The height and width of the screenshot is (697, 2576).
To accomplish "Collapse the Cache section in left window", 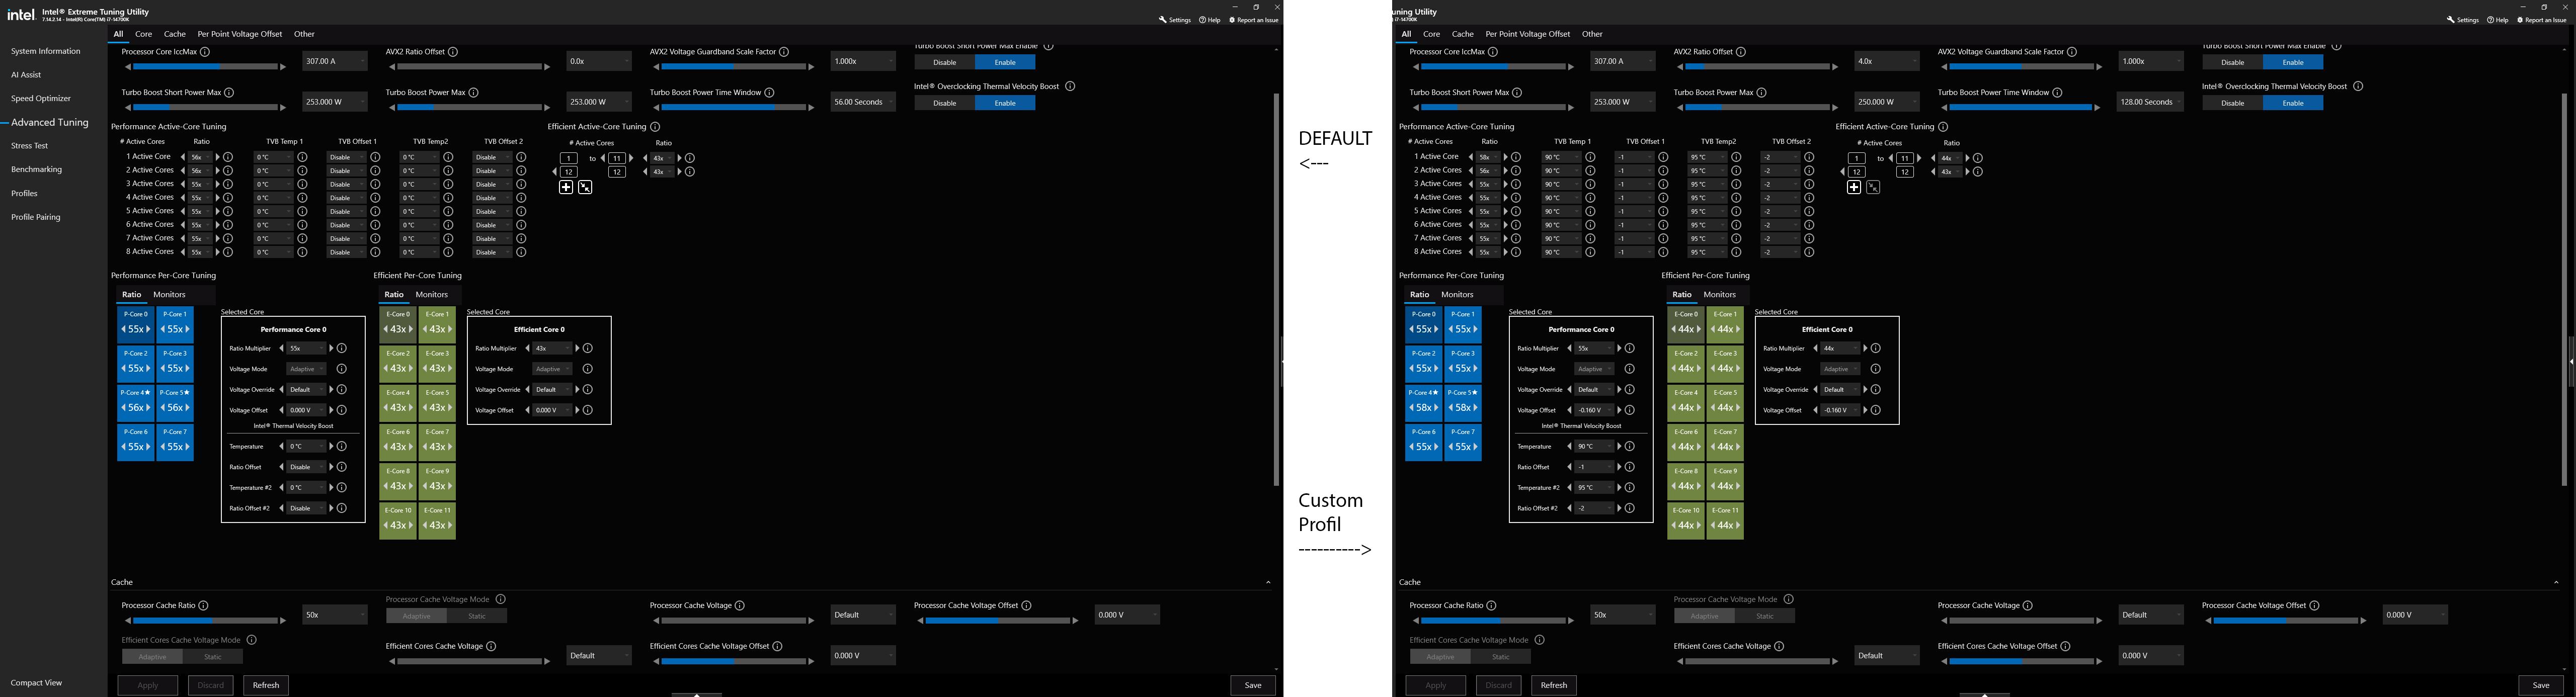I will pyautogui.click(x=1268, y=582).
